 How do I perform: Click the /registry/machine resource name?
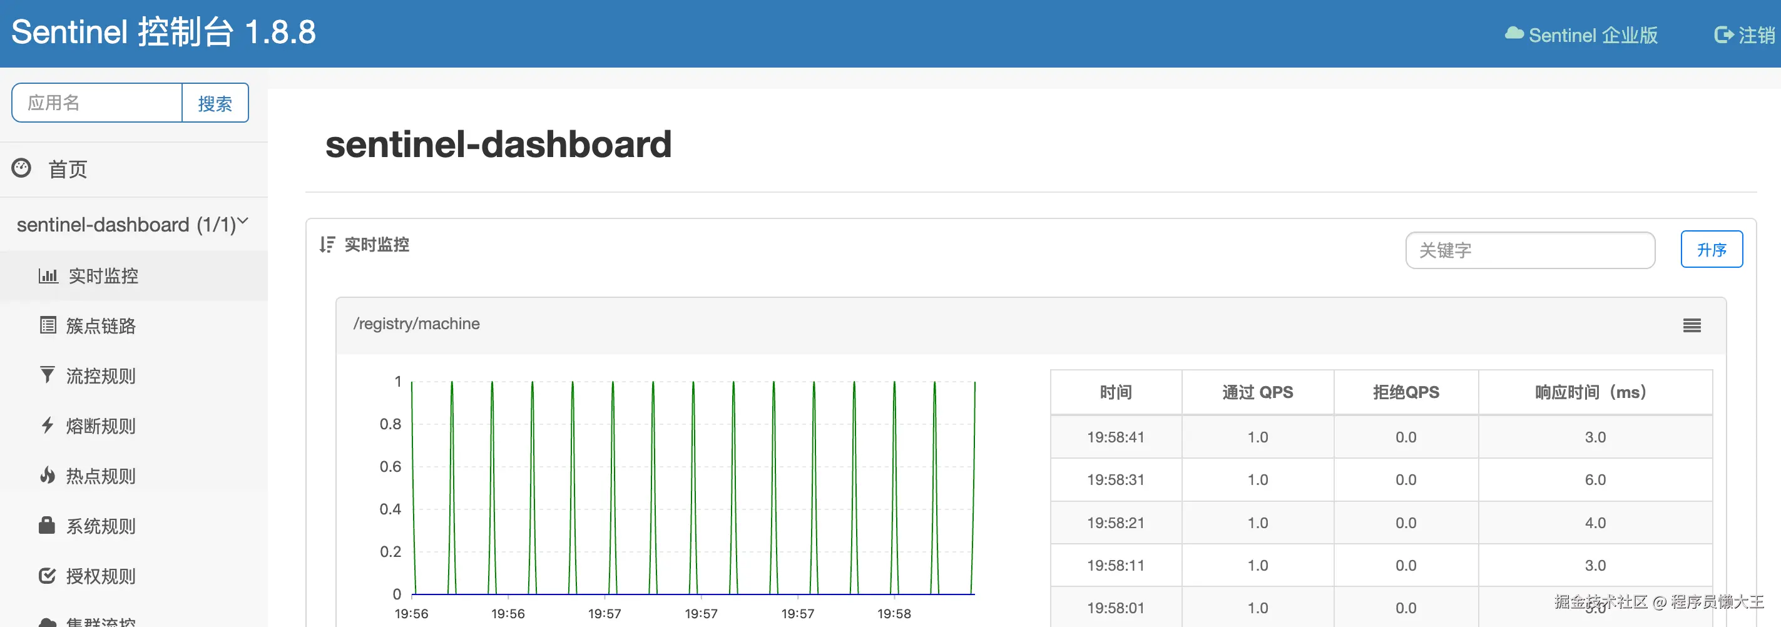(x=416, y=324)
